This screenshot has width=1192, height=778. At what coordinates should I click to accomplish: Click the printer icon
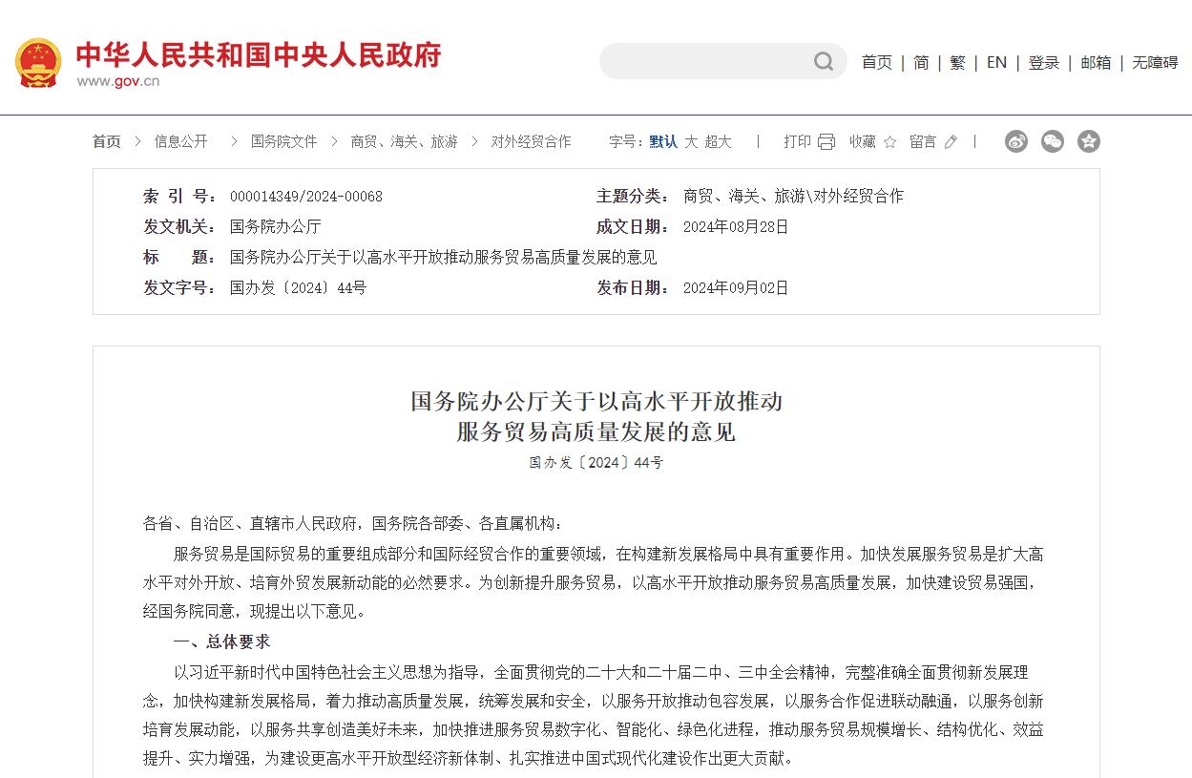point(826,142)
